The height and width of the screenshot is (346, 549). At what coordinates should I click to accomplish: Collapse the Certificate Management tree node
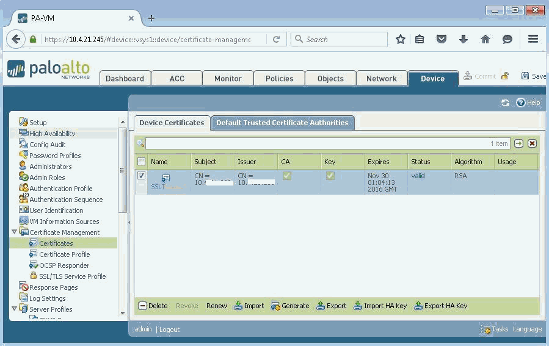pyautogui.click(x=15, y=232)
